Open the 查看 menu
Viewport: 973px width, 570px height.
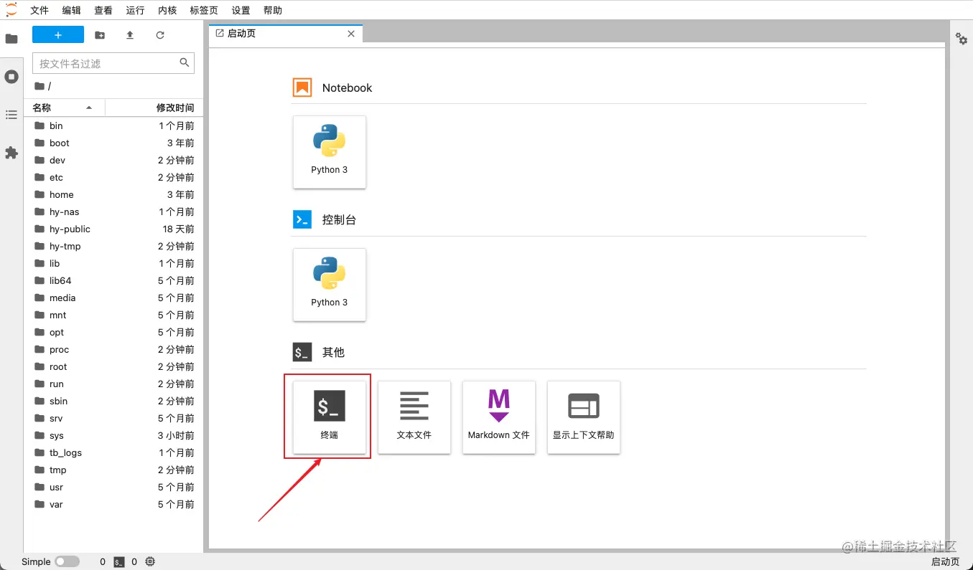click(103, 10)
